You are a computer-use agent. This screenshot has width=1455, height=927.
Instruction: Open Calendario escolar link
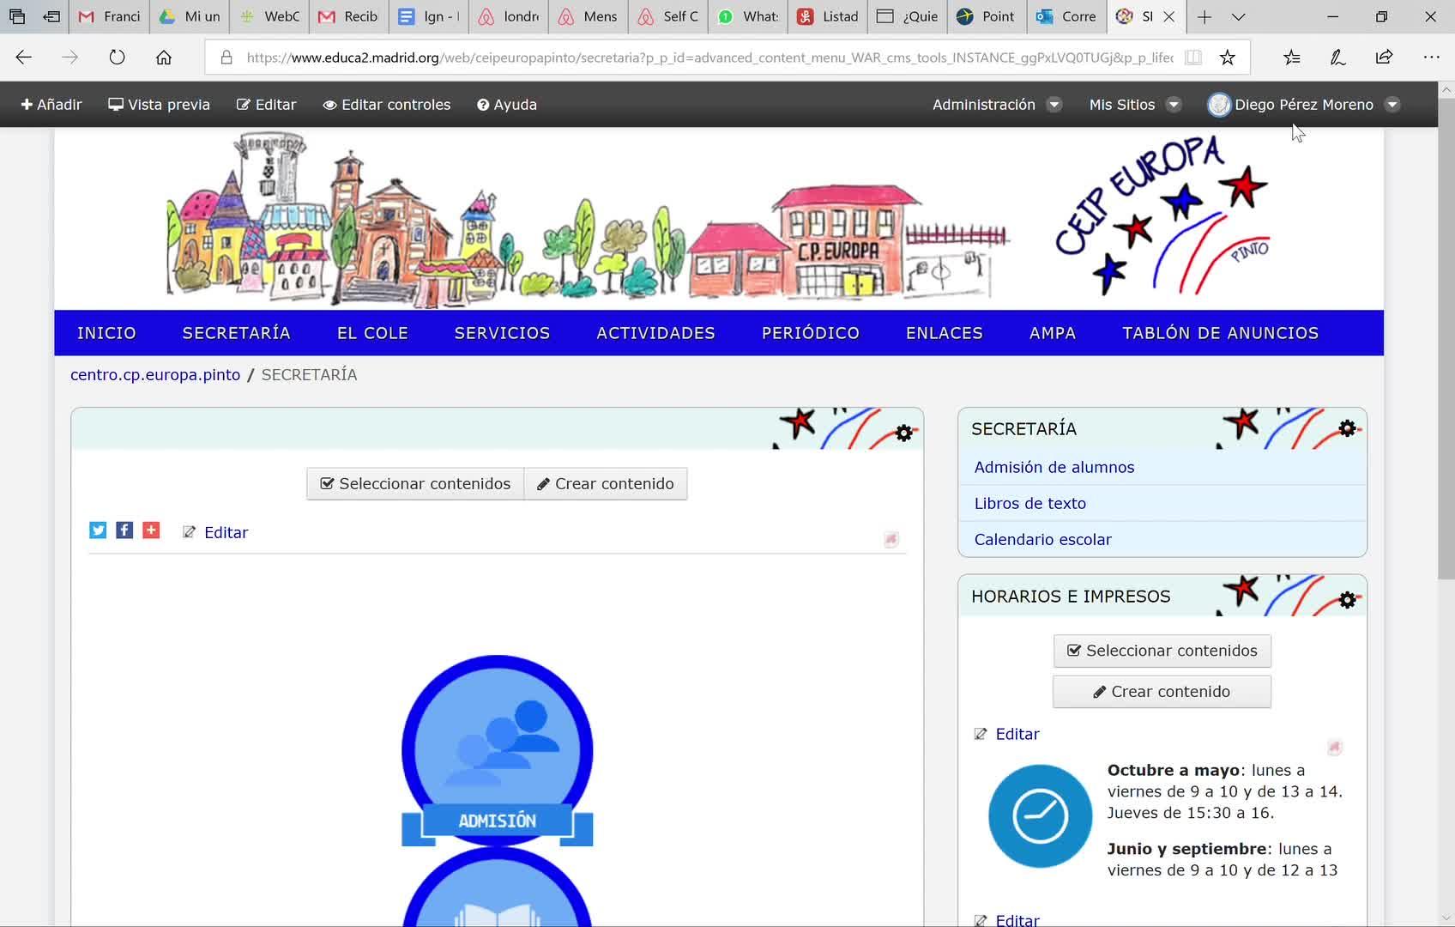tap(1043, 539)
